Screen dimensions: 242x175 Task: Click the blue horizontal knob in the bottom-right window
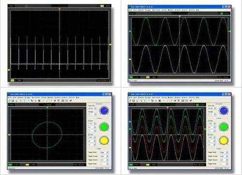(x=224, y=110)
